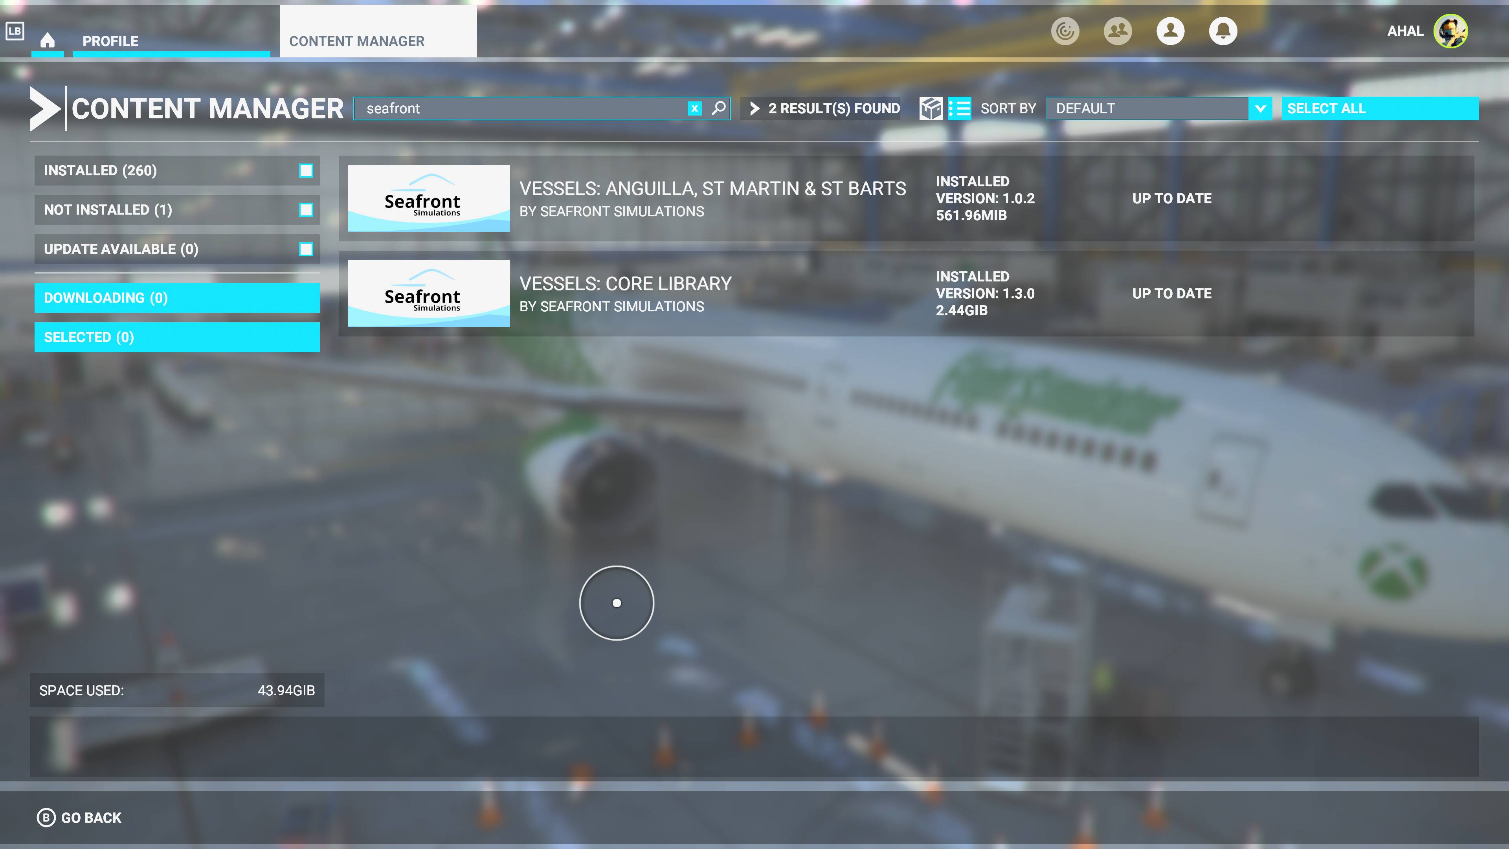Click the home icon in top bar
Image resolution: width=1509 pixels, height=849 pixels.
tap(48, 40)
